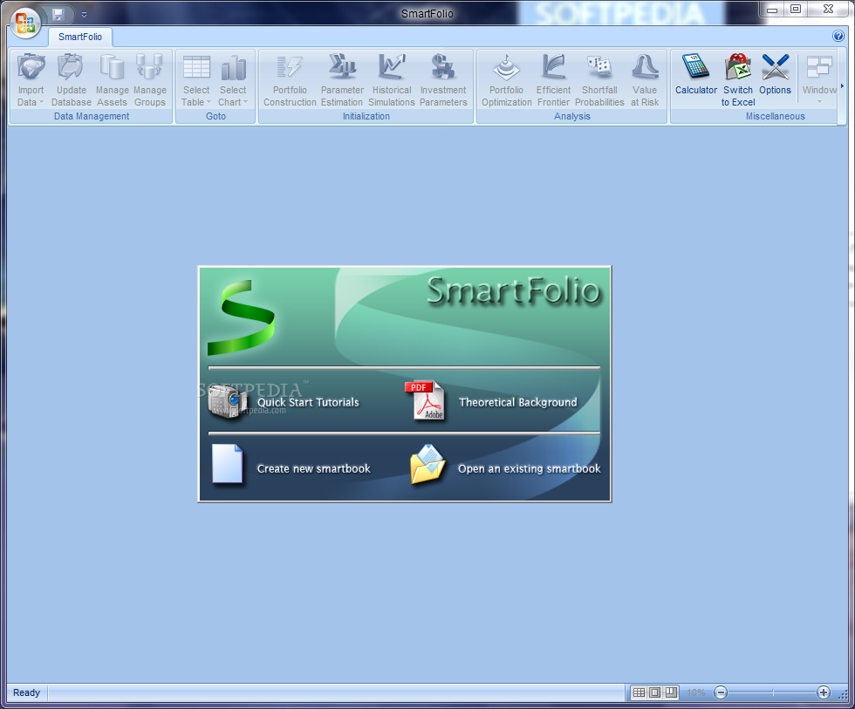Open Value at Risk analysis
Image resolution: width=855 pixels, height=709 pixels.
645,80
